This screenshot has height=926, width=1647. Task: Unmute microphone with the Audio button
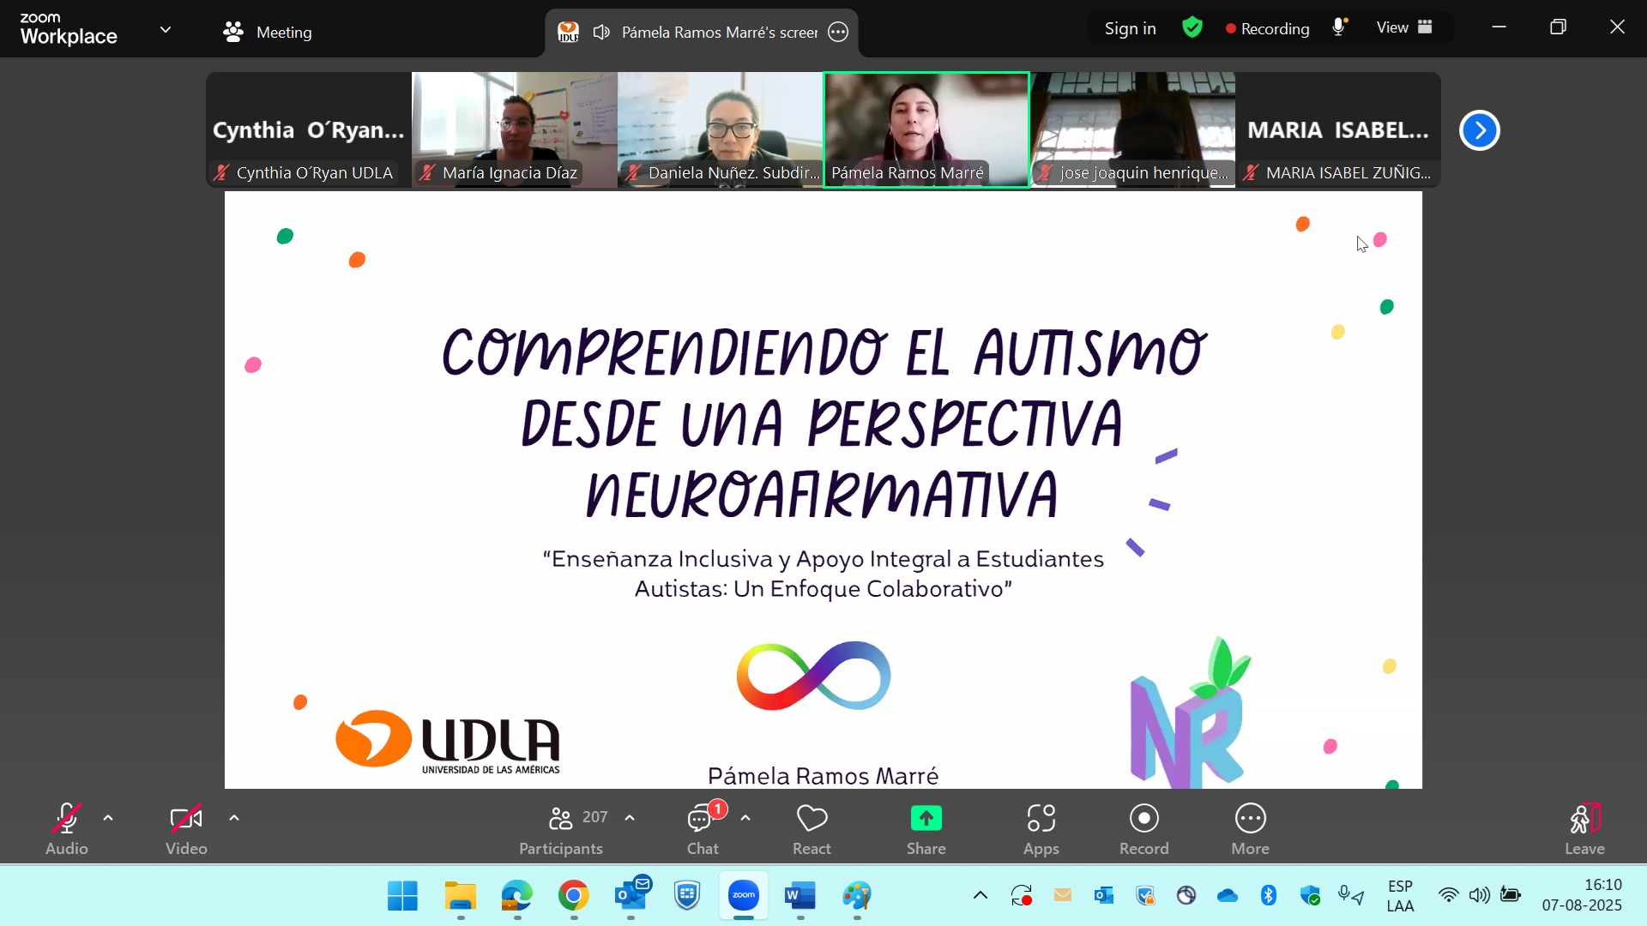pyautogui.click(x=67, y=828)
